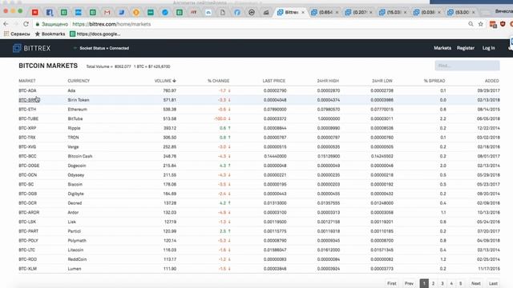The image size is (513, 288).
Task: Reload the page with the refresh icon
Action: (26, 24)
